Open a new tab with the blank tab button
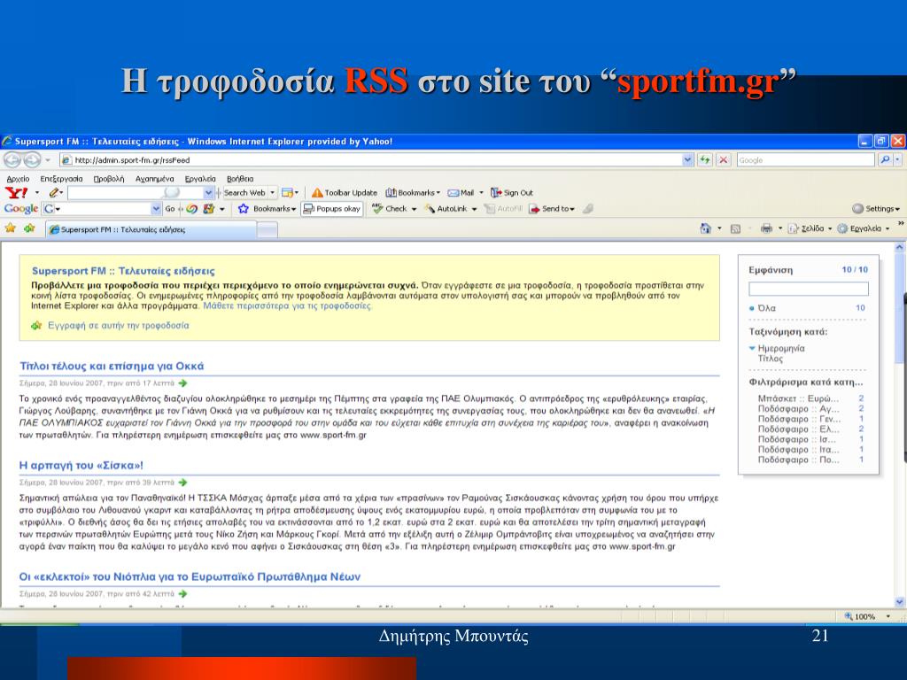 point(267,230)
